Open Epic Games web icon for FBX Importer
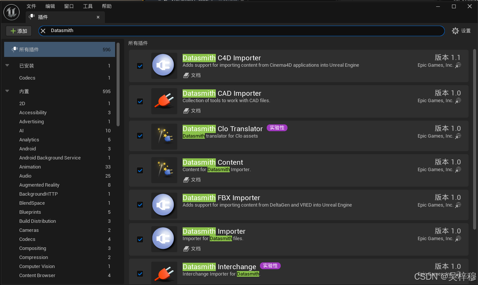 [x=458, y=205]
